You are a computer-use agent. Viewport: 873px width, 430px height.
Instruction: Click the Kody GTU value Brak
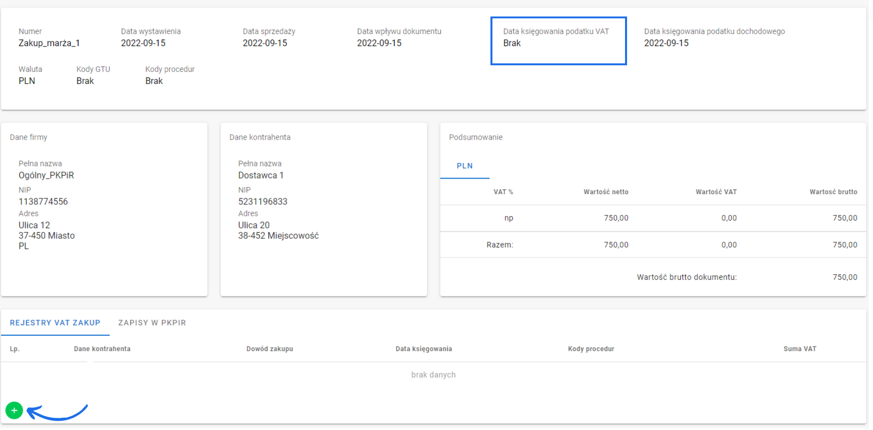(85, 81)
